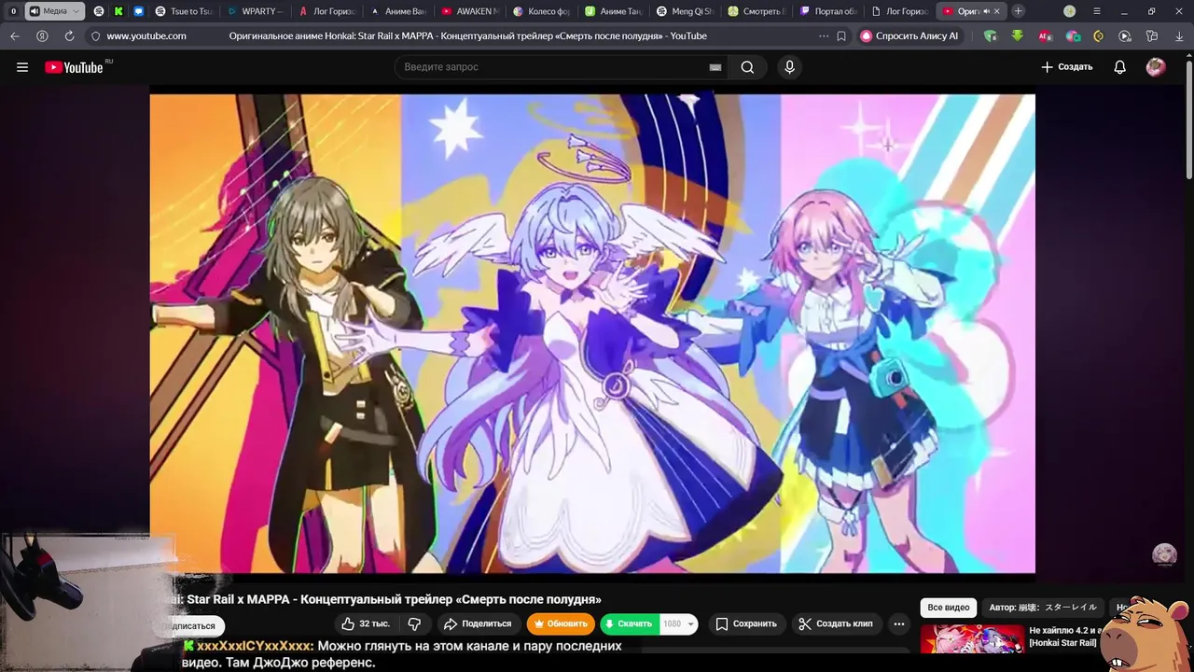Bookmark this page in the address bar
The width and height of the screenshot is (1194, 672).
841,36
